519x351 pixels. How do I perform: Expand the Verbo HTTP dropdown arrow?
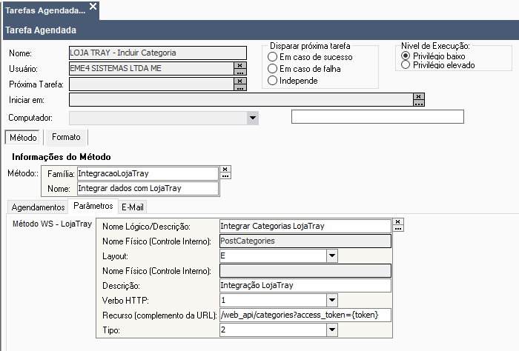click(332, 301)
